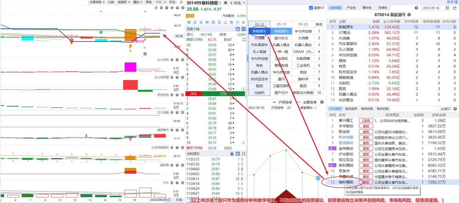Switch to the 风格性 tab
Screen dimensions: 459x203
pos(383,8)
